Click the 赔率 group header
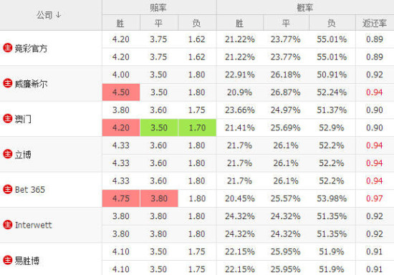This screenshot has height=275, width=394. tap(158, 8)
